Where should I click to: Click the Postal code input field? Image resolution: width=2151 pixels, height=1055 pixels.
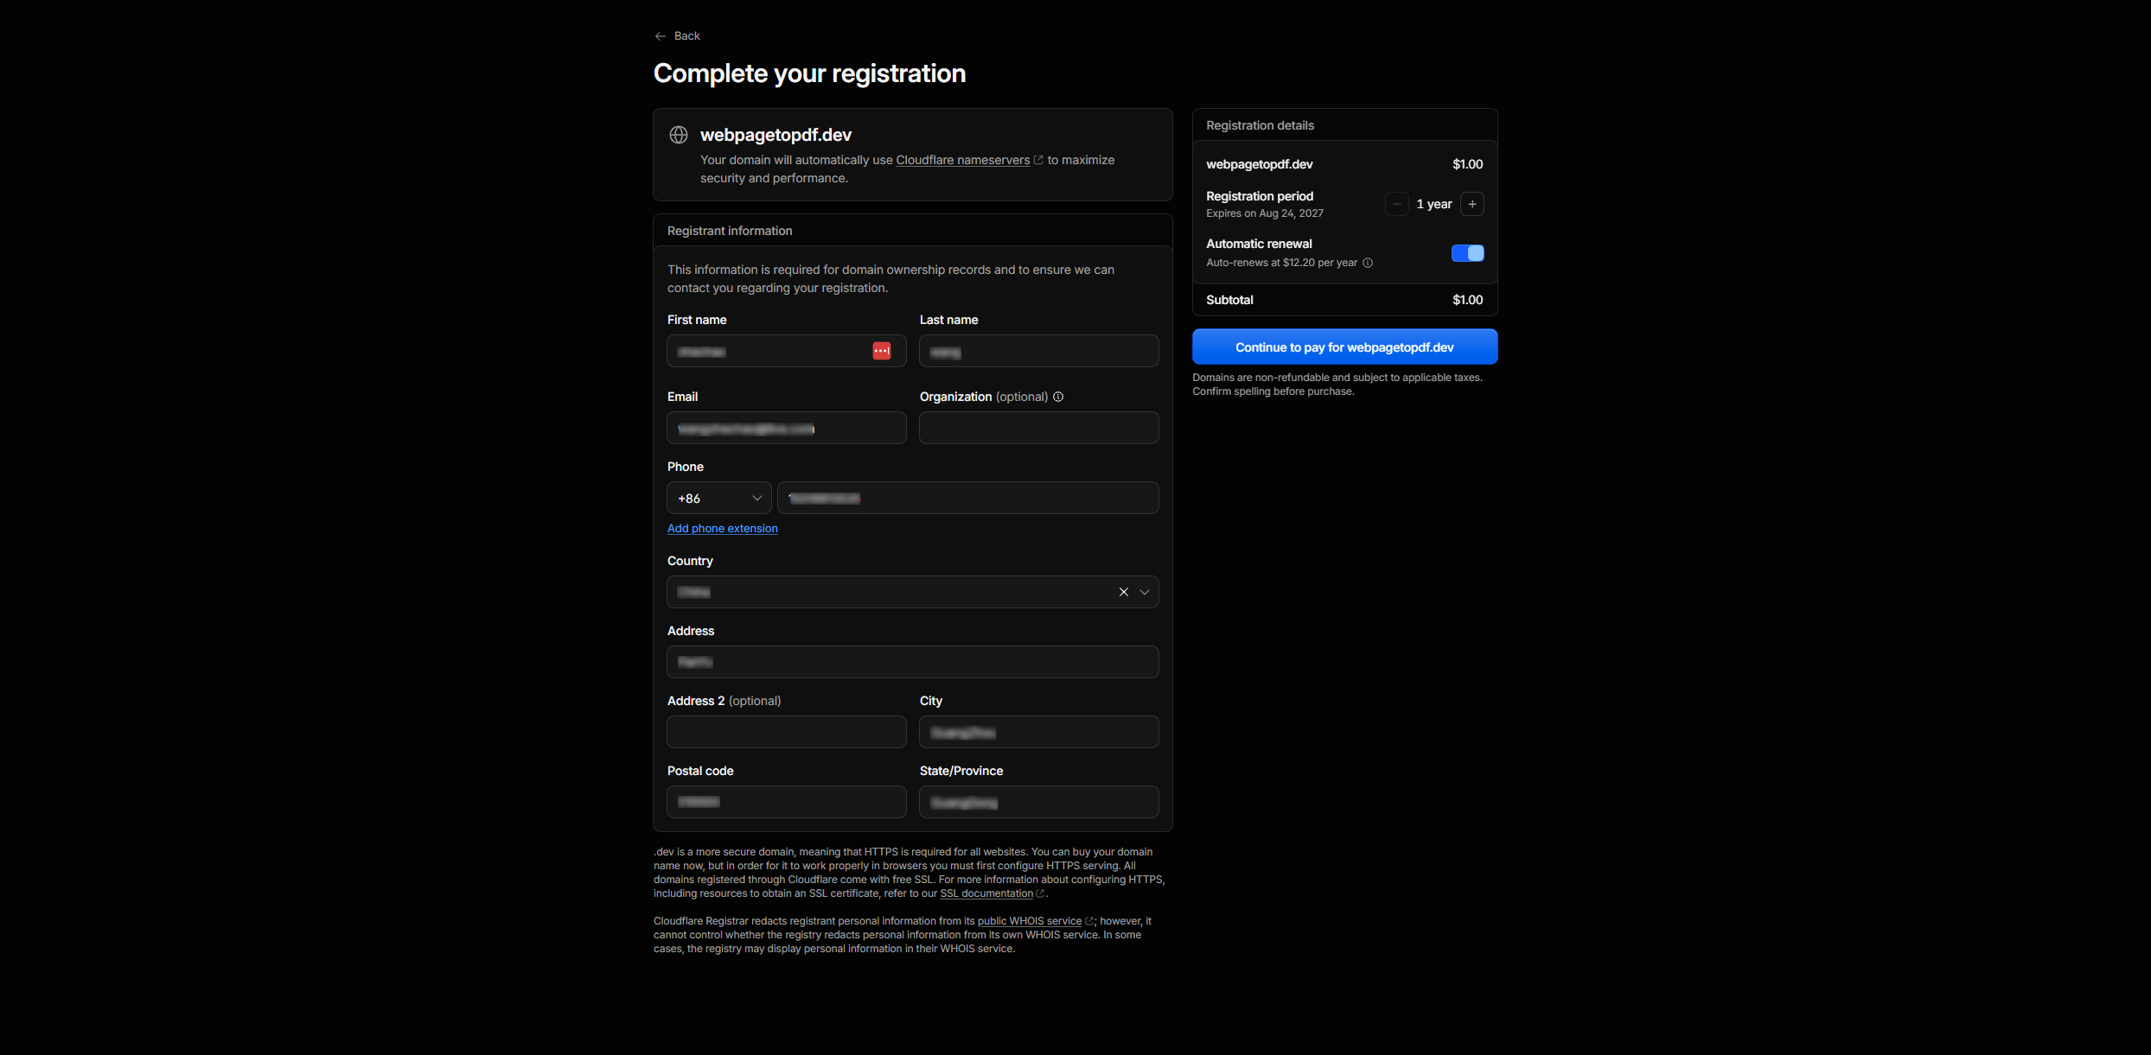pyautogui.click(x=787, y=802)
